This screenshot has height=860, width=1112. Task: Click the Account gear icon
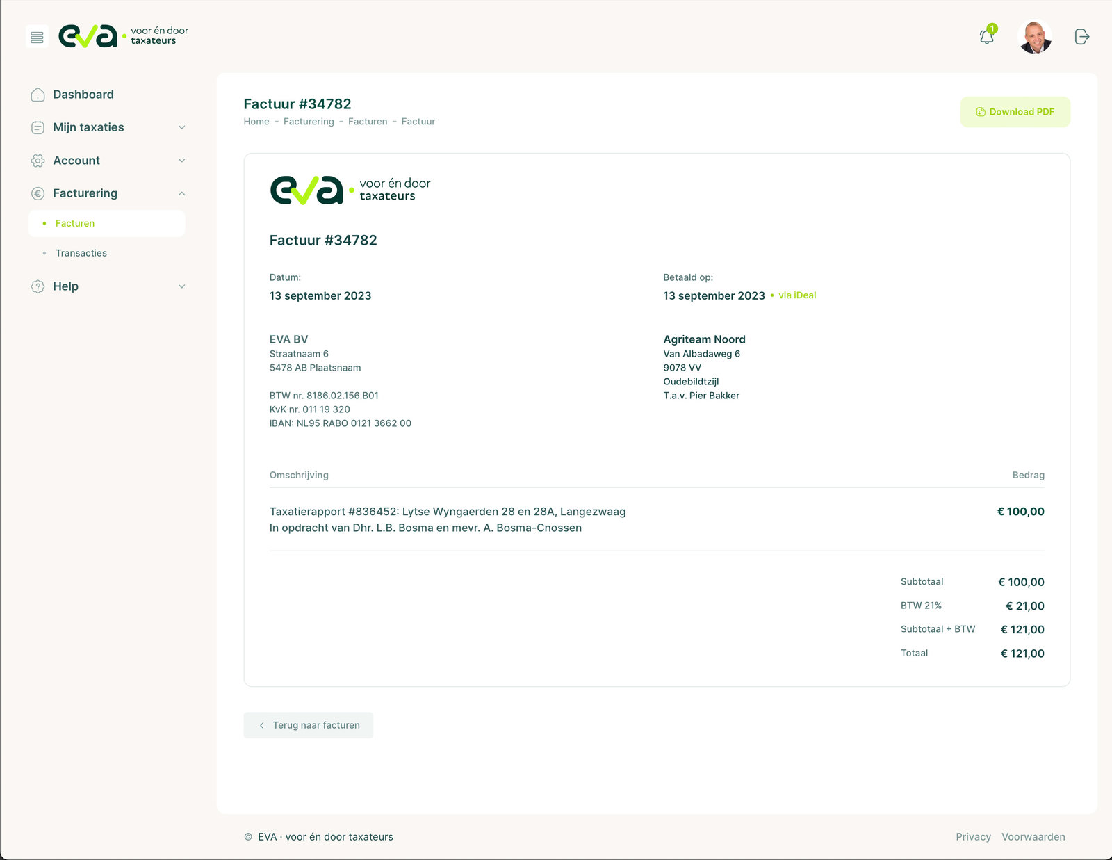[38, 161]
